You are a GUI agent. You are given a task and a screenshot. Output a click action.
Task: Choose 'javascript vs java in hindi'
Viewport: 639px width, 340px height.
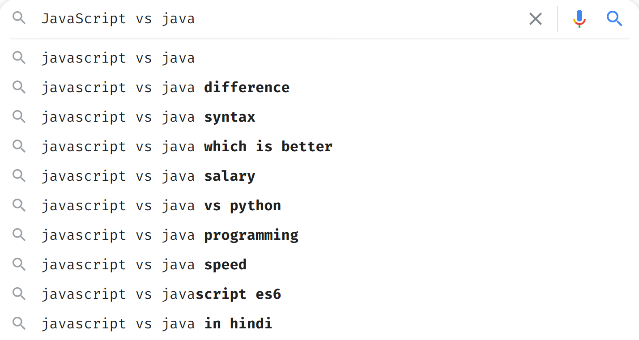(319, 323)
